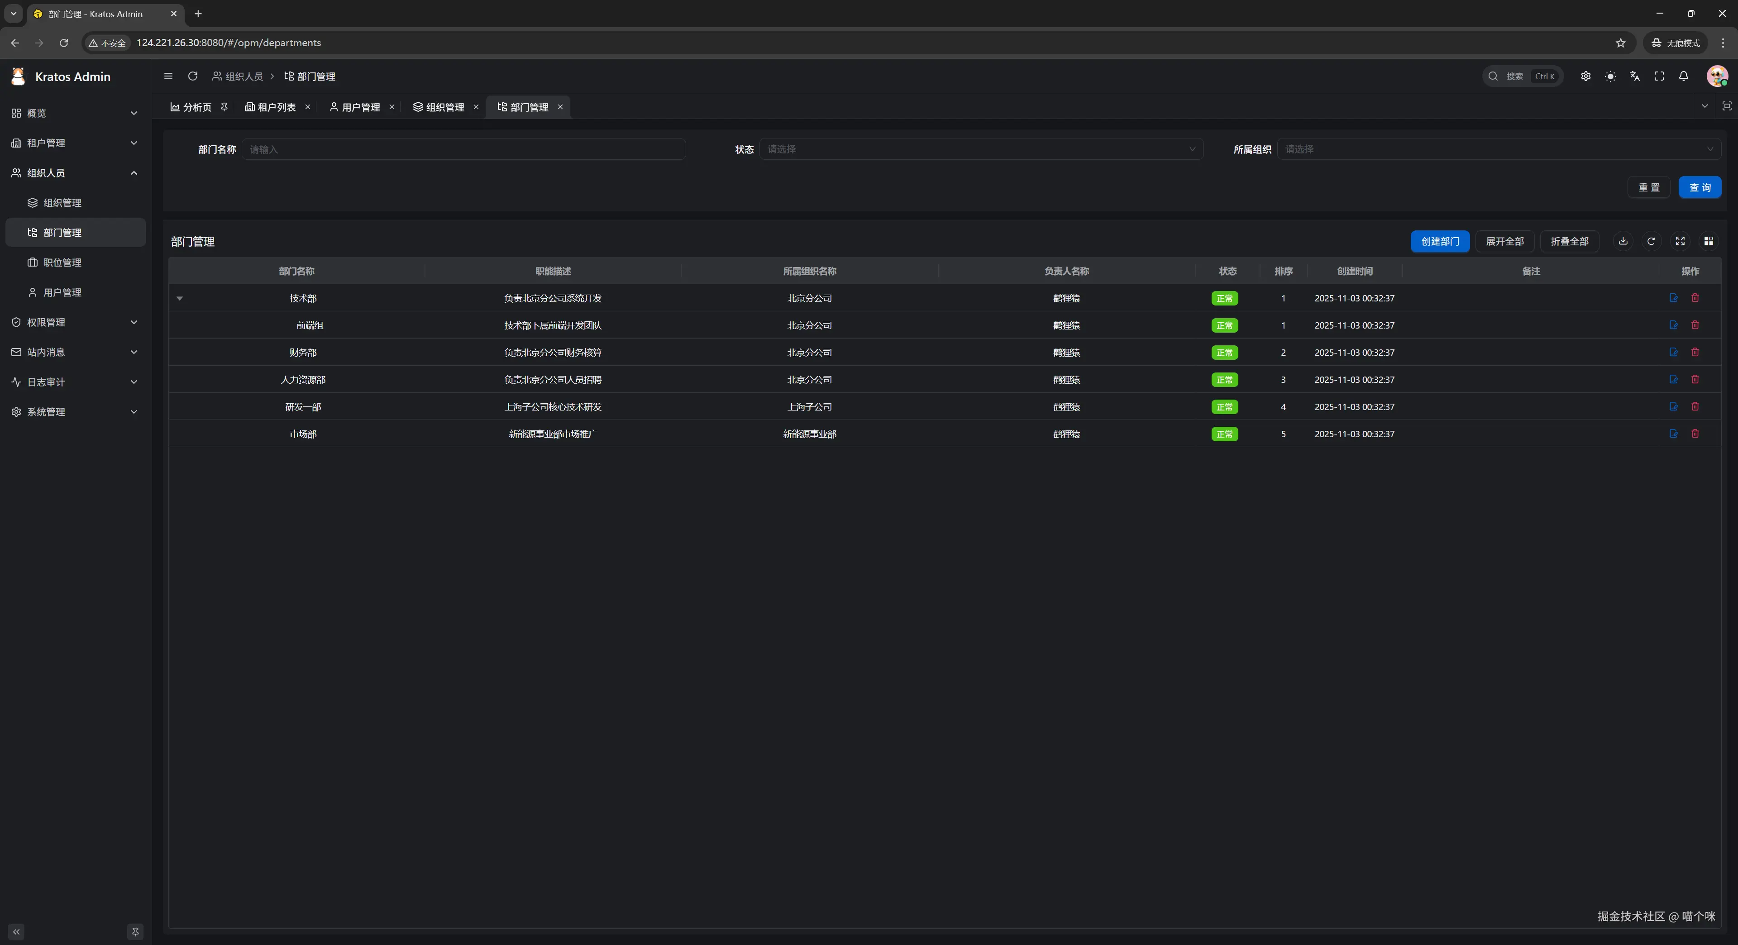Screen dimensions: 1738x945
Task: Open the 所属组织 select dropdown
Action: tap(1498, 149)
